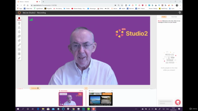Open the camera settings icon in left sidebar
This screenshot has width=198, height=111.
(x=19, y=23)
